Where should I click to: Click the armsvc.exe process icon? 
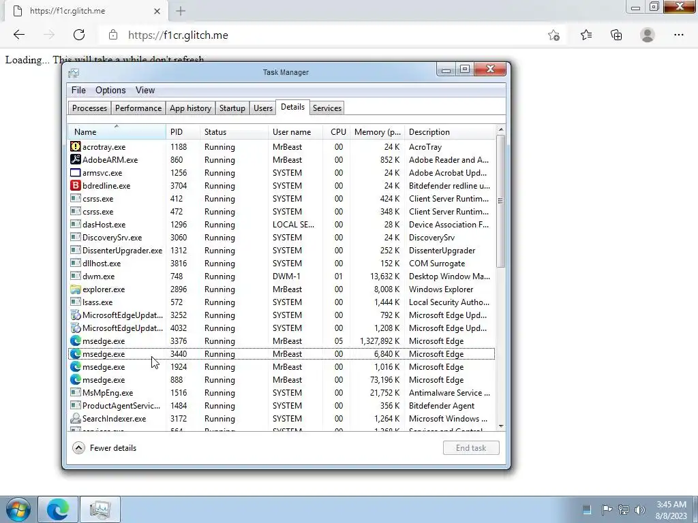76,172
